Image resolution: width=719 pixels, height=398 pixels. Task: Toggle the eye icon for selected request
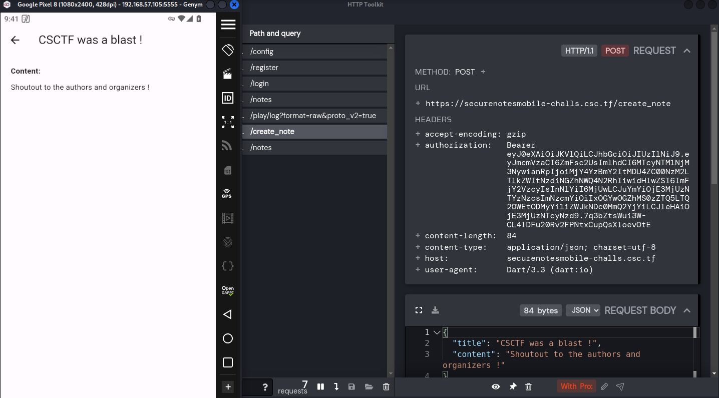pos(496,386)
